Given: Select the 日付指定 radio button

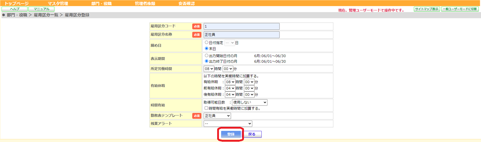Looking at the screenshot, I should (206, 43).
